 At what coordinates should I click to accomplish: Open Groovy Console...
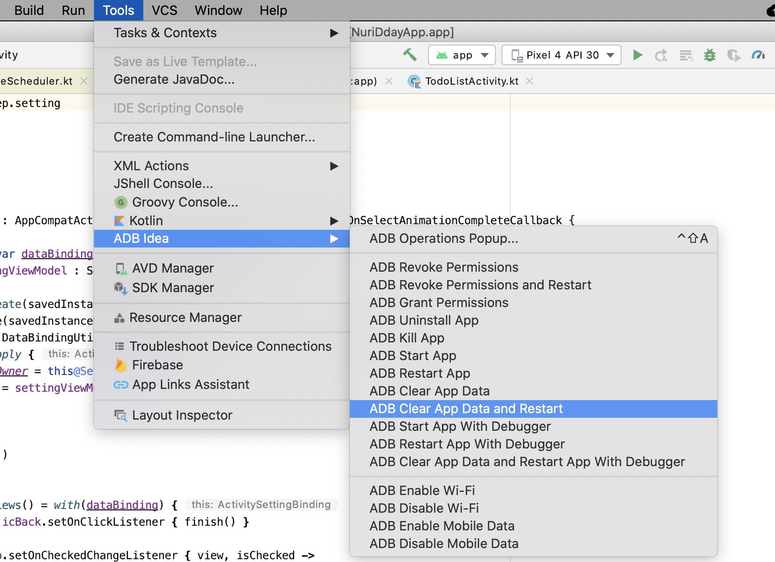click(x=222, y=202)
